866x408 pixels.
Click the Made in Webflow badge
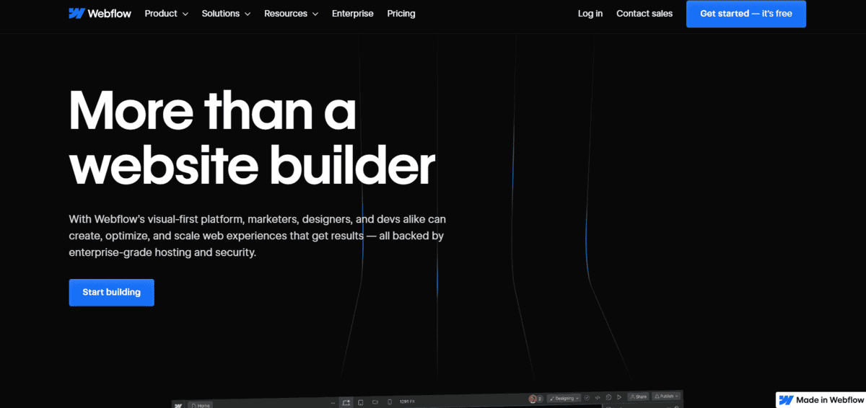coord(821,400)
